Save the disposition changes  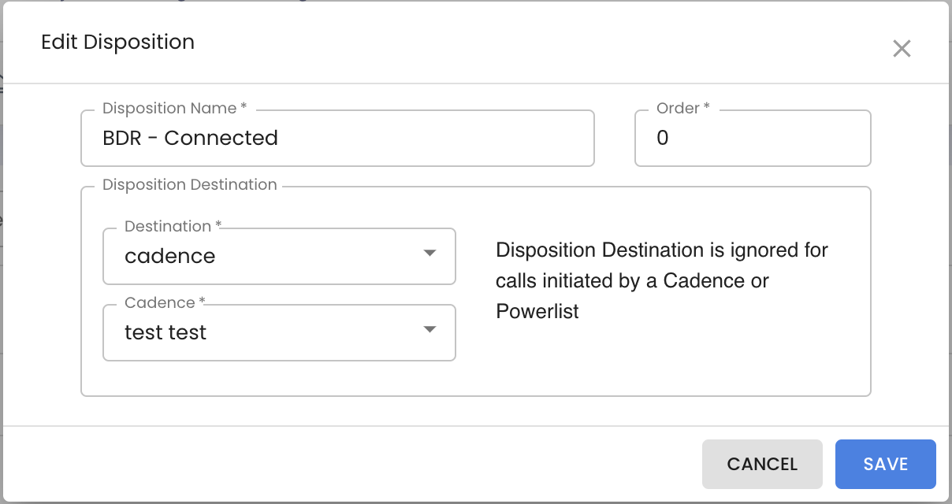(886, 464)
